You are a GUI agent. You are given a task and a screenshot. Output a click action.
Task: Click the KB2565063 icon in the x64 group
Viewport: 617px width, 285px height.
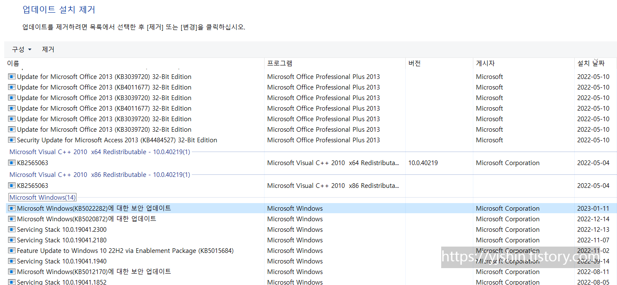click(x=12, y=163)
